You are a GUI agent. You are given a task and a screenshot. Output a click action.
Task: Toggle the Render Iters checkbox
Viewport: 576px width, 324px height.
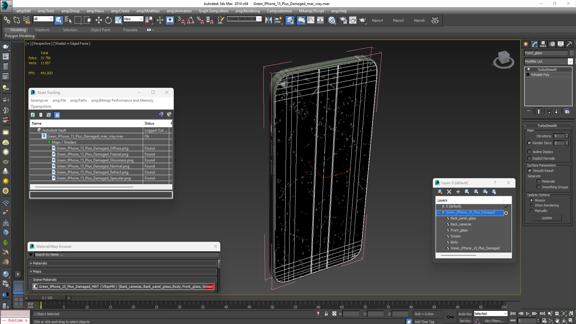pos(529,143)
